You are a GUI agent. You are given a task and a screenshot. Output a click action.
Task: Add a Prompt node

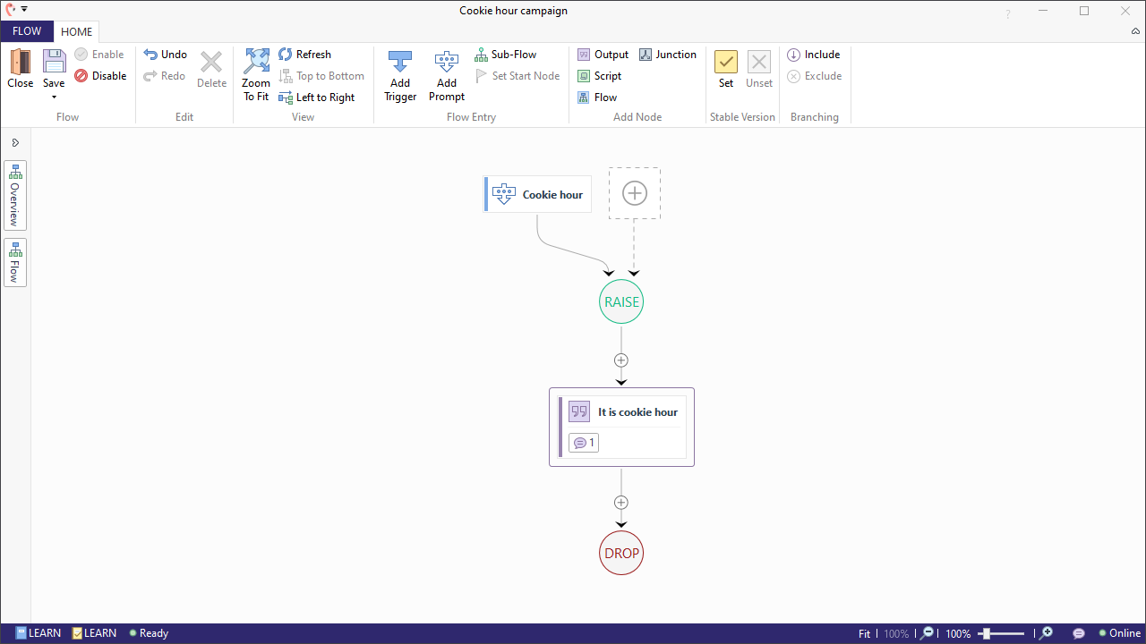click(446, 75)
